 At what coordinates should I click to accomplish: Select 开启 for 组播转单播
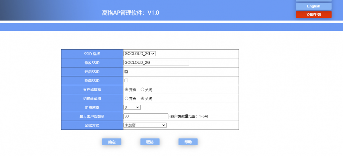point(127,99)
